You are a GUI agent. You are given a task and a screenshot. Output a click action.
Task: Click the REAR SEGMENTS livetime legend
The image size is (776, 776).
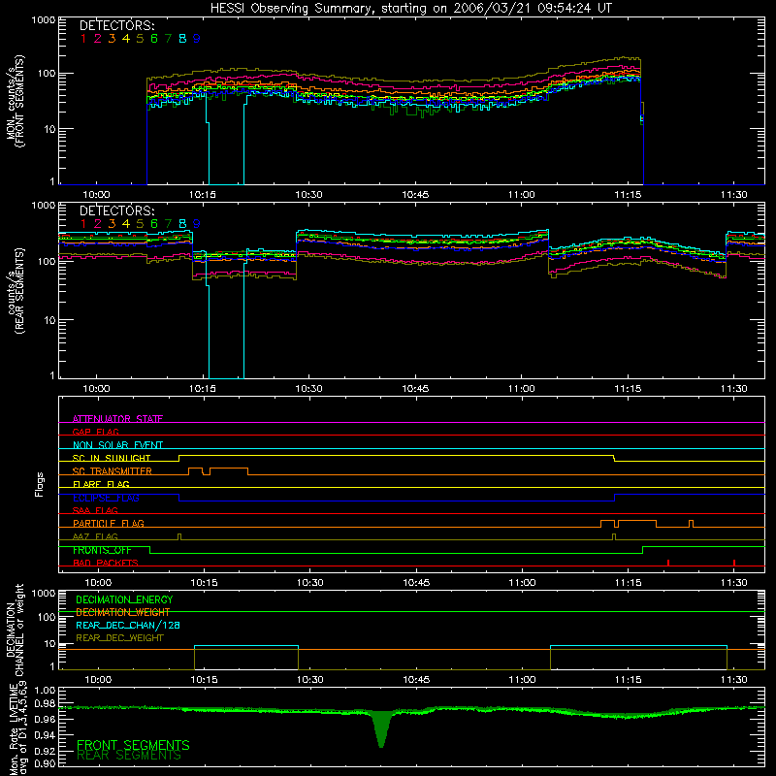[x=129, y=756]
